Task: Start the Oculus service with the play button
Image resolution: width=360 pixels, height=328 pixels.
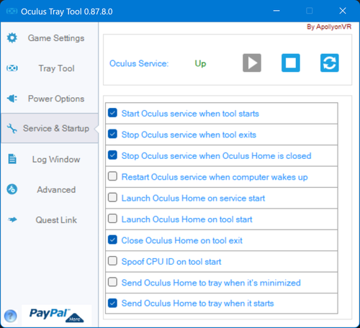Action: coord(252,63)
